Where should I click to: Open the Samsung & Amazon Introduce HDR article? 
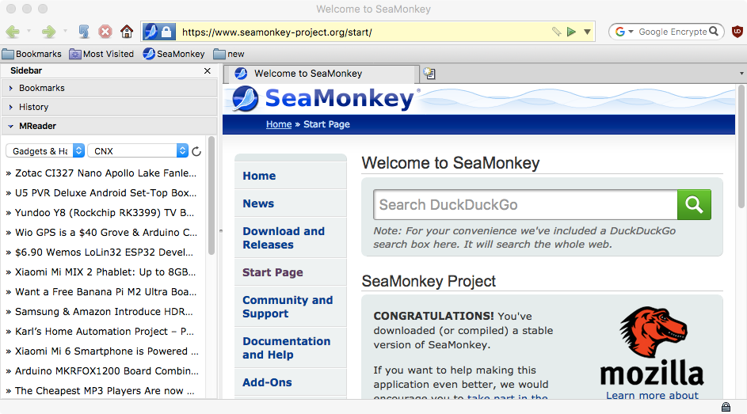(105, 312)
